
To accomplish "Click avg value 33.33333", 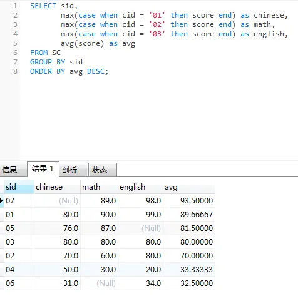I will tap(189, 270).
